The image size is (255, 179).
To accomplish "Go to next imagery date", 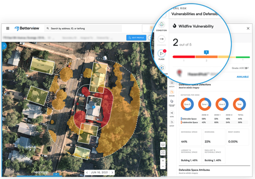I will coord(112,173).
